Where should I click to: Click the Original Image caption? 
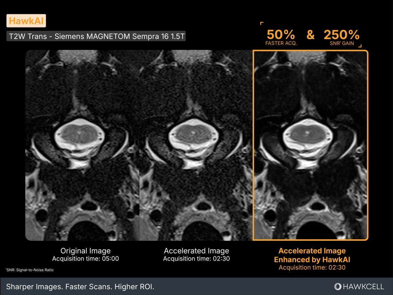(85, 251)
